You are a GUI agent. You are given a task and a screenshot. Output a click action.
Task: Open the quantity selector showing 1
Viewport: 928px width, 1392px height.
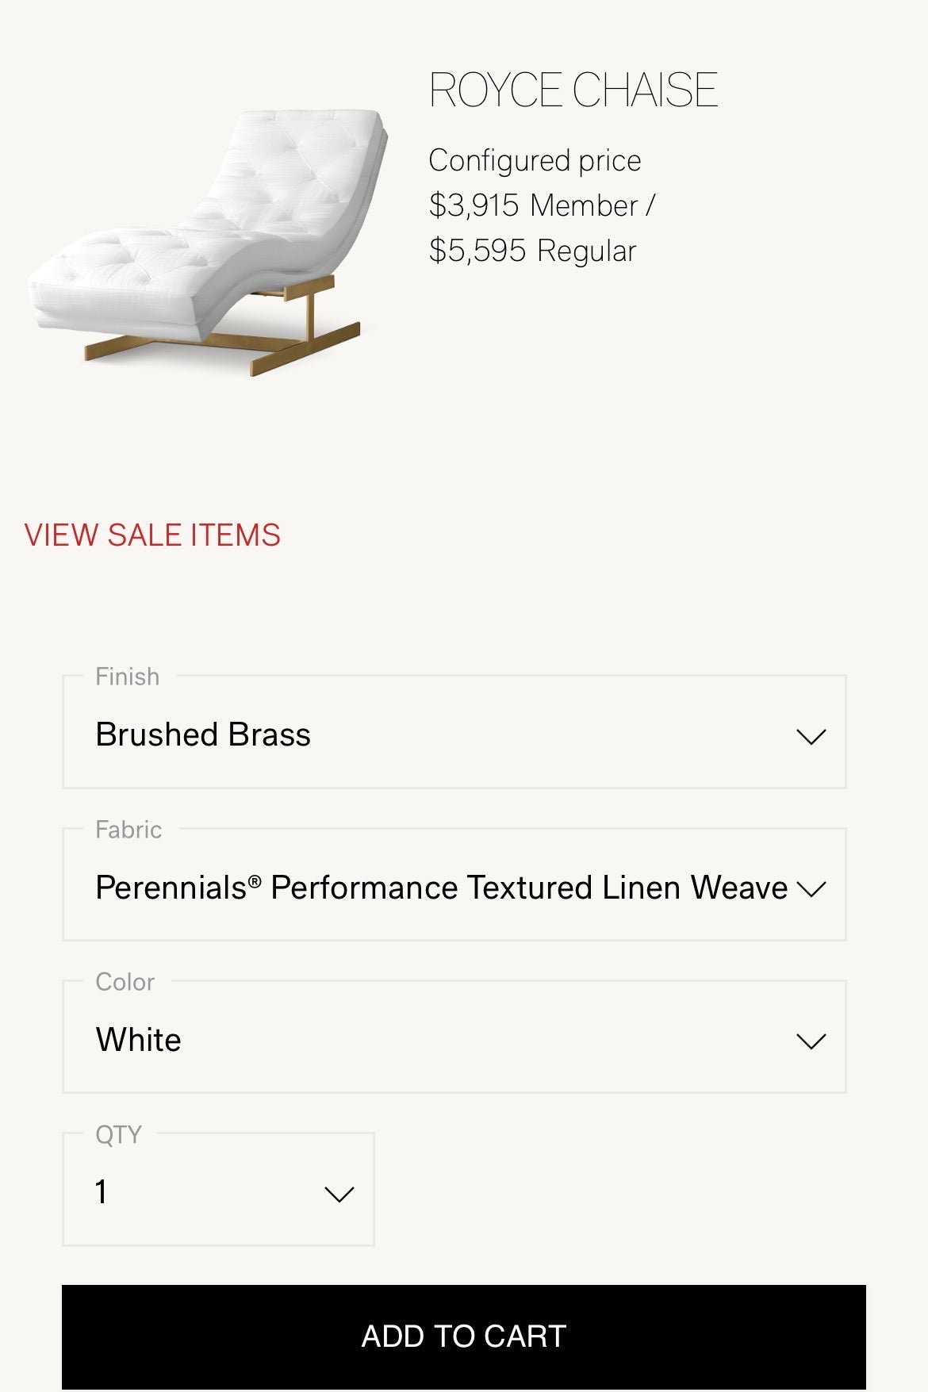(218, 1189)
